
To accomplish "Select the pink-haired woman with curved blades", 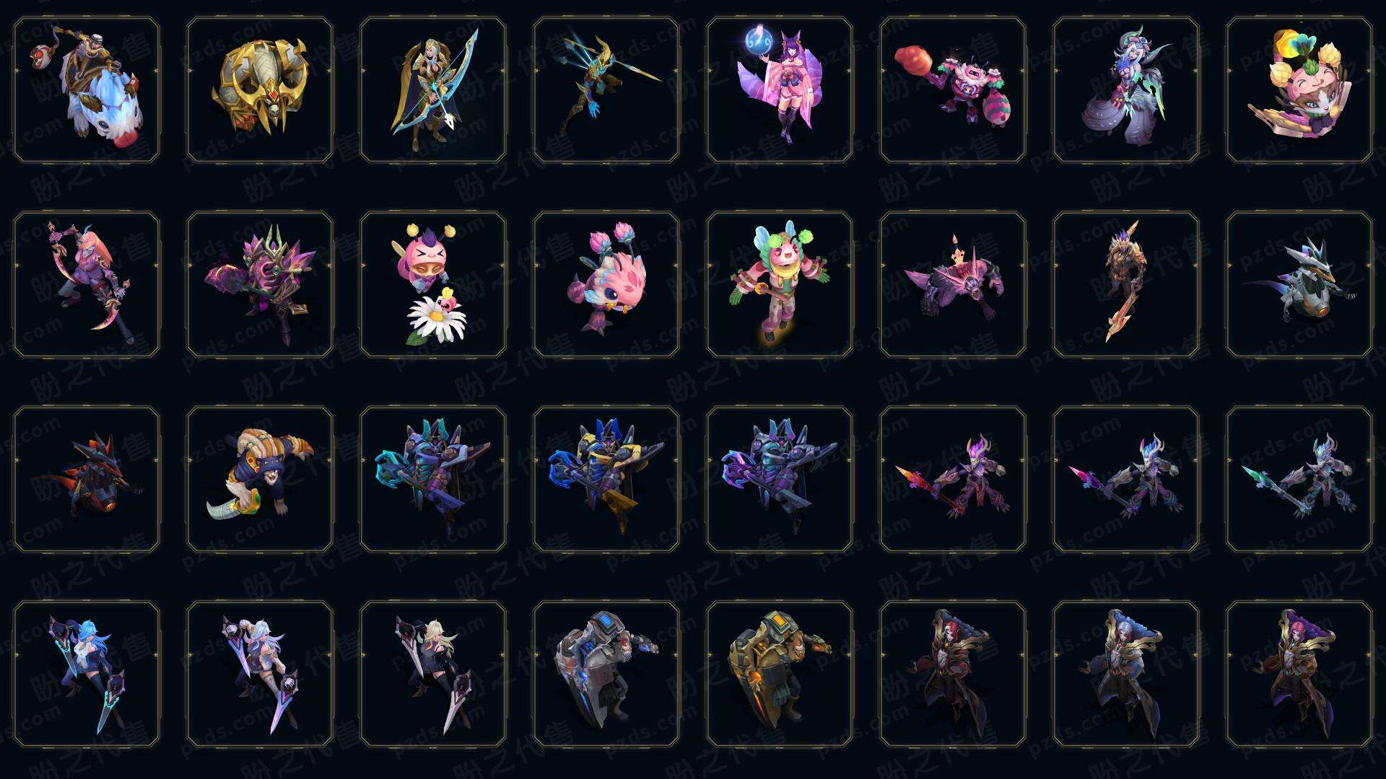I will (x=87, y=285).
